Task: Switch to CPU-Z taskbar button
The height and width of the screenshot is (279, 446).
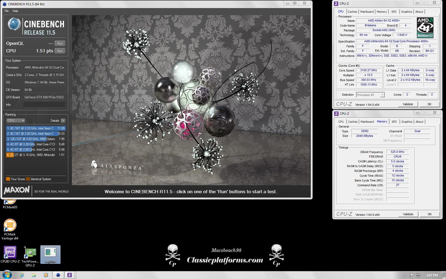Action: coord(70,275)
